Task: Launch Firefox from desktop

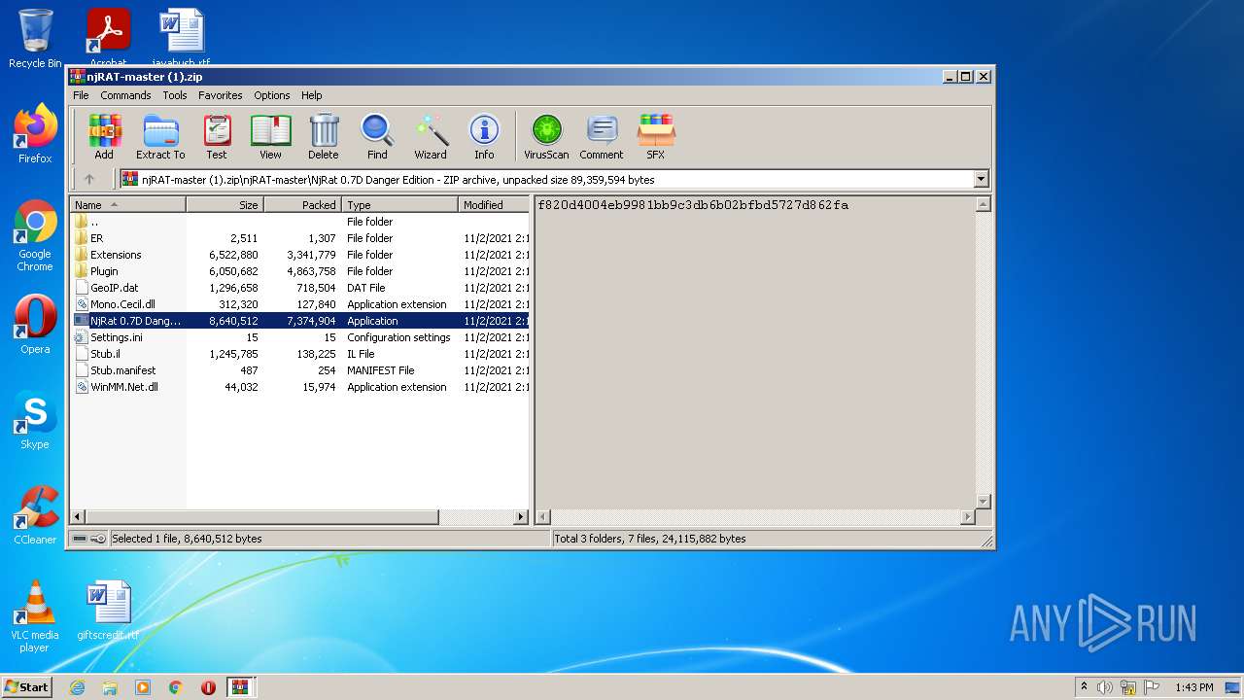Action: point(35,134)
